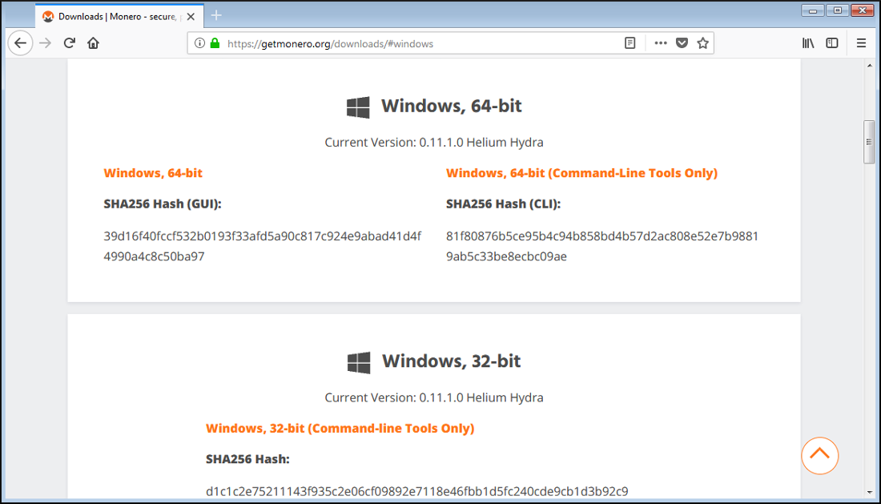The height and width of the screenshot is (504, 881).
Task: Open the Firefox home page
Action: click(93, 43)
